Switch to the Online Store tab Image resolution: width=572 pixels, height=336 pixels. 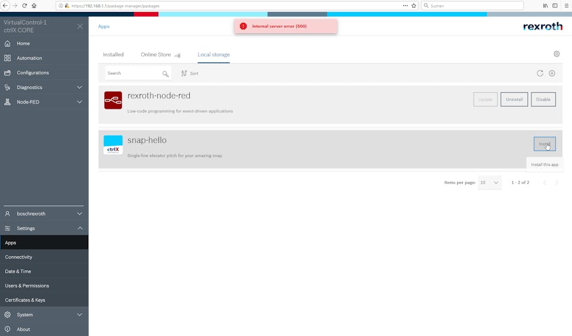pyautogui.click(x=156, y=54)
